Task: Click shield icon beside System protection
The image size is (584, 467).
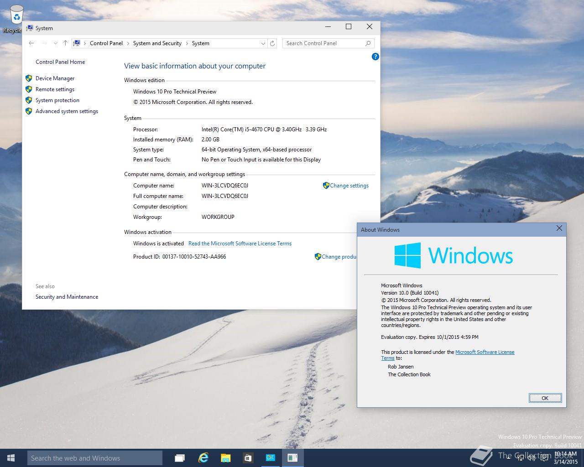Action: 29,100
